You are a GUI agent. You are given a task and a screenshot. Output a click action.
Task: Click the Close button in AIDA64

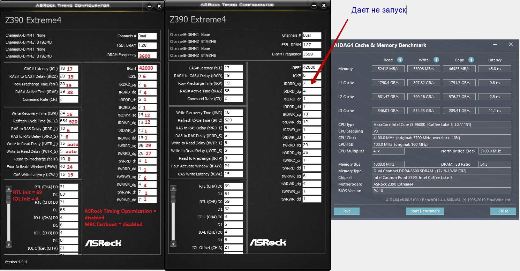click(503, 211)
